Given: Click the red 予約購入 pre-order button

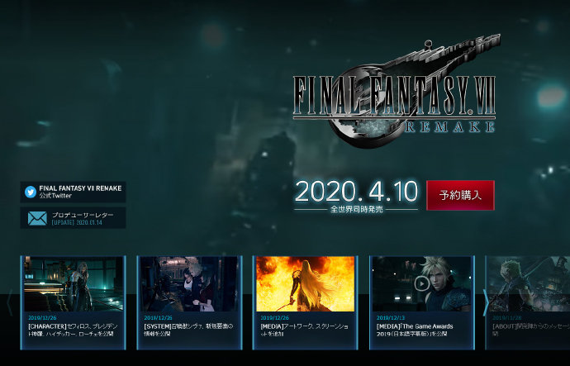Looking at the screenshot, I should pos(460,195).
